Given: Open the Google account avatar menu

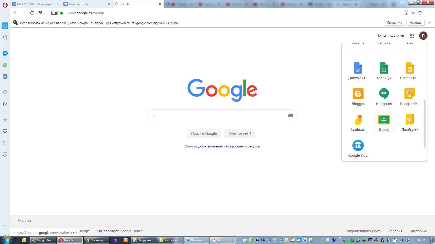Looking at the screenshot, I should (x=423, y=36).
